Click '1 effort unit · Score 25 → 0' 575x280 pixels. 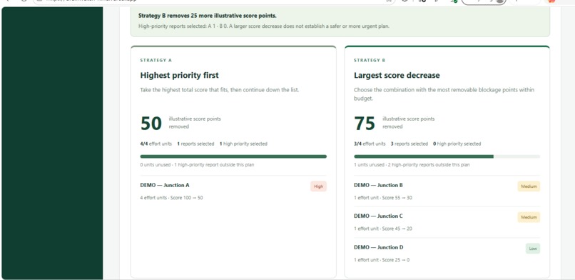[382, 260]
